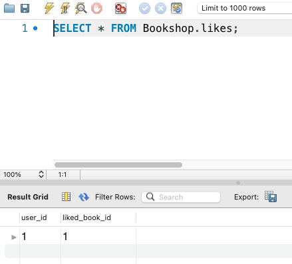Select the liked_book_id column header

(x=98, y=217)
